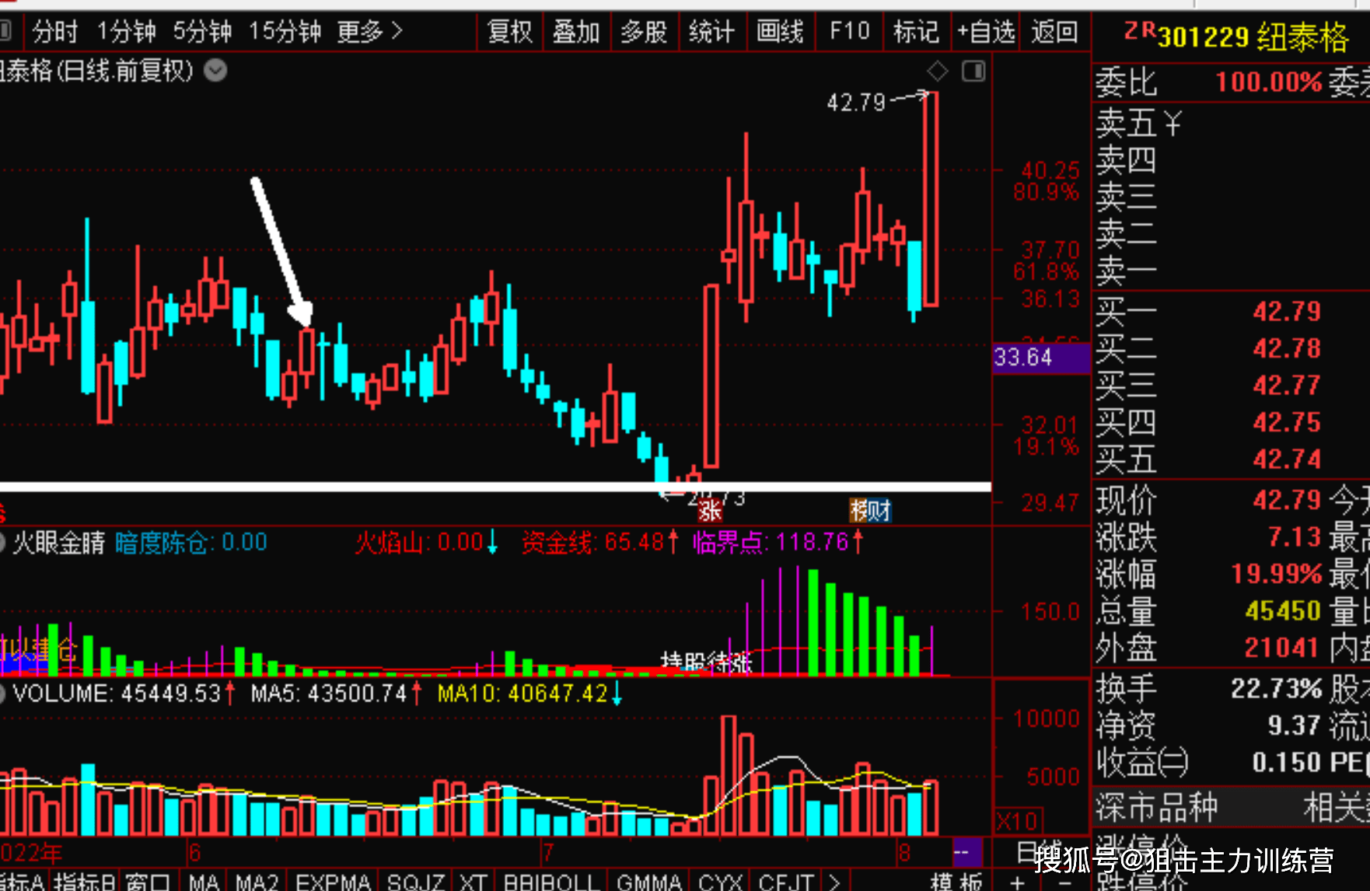Viewport: 1370px width, 891px height.
Task: Switch to the EXPMA indicator
Action: point(333,882)
